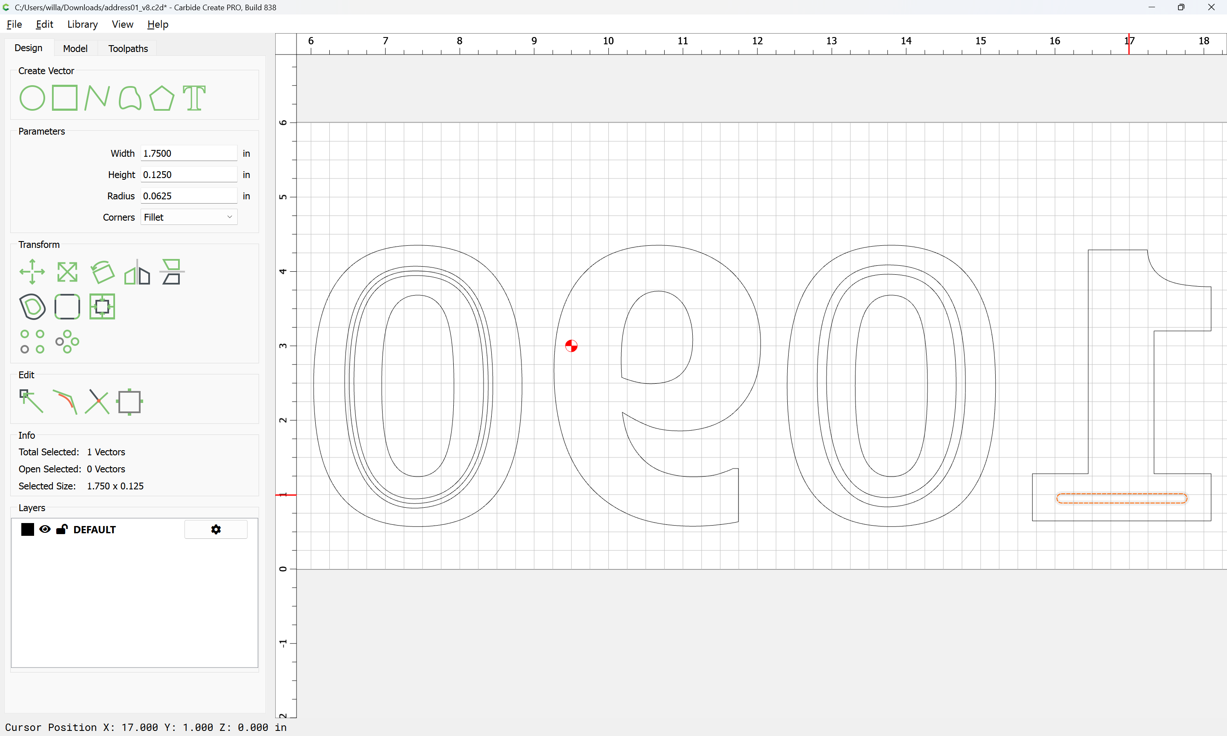Toggle the lock on DEFAULT layer

[x=62, y=529]
